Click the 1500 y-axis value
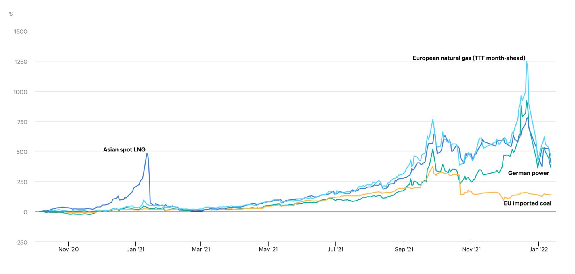 point(21,32)
